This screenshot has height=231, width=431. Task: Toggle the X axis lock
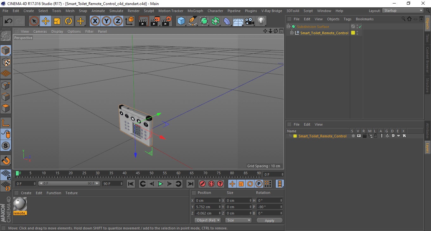(x=95, y=21)
